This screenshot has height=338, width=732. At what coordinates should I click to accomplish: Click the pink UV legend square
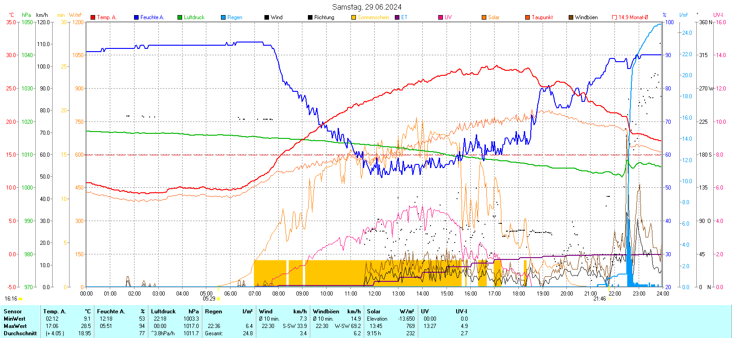pyautogui.click(x=441, y=17)
